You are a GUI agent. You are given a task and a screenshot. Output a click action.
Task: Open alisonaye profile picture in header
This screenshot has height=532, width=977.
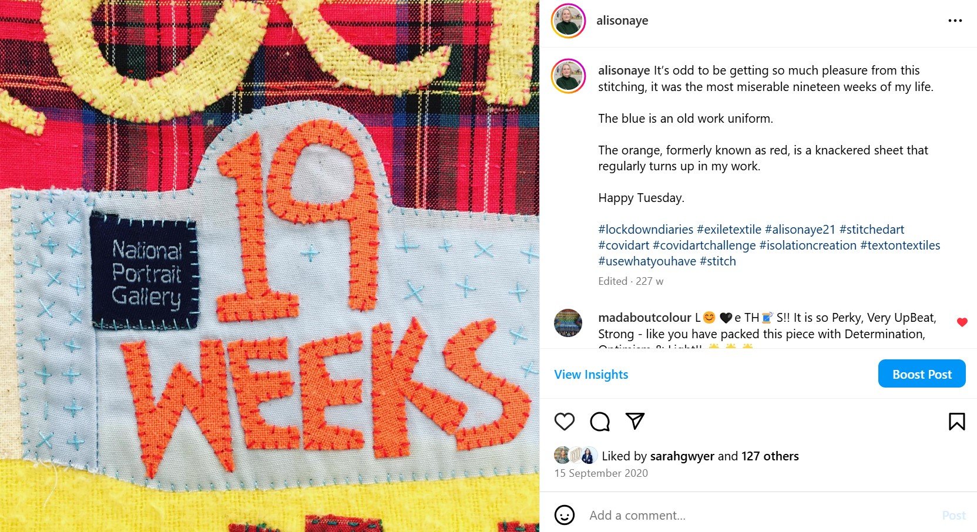click(x=568, y=21)
